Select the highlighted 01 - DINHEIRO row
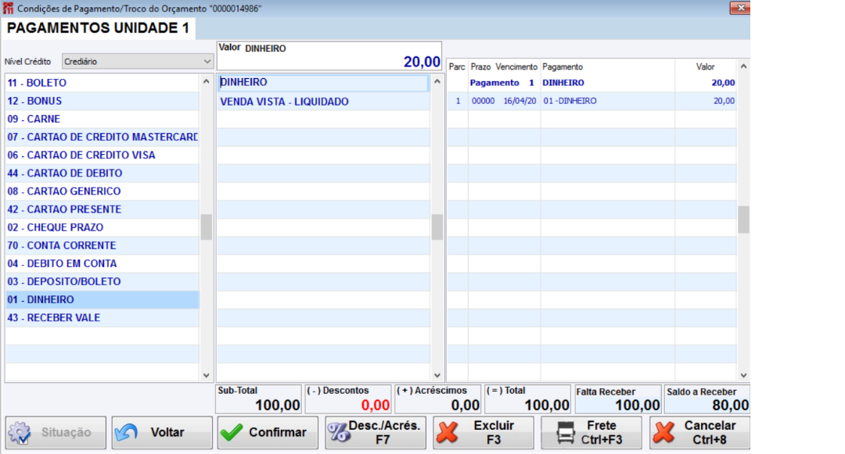The image size is (845, 454). pos(102,299)
